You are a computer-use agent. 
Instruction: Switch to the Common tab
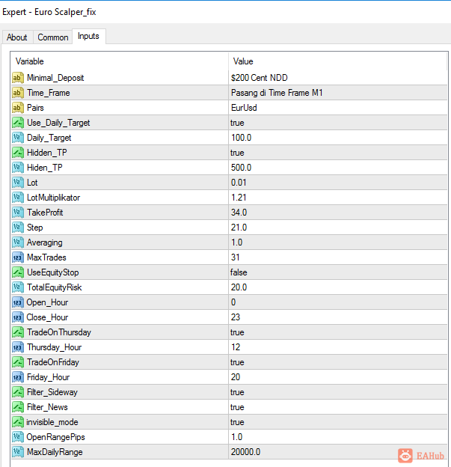(52, 37)
